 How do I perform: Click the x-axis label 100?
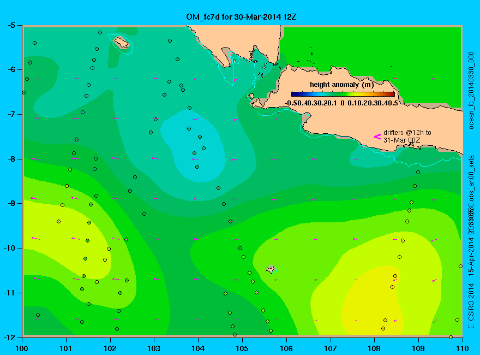coord(22,348)
